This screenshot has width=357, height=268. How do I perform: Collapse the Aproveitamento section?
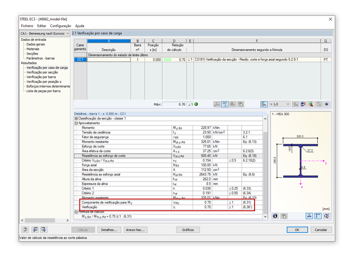point(76,123)
